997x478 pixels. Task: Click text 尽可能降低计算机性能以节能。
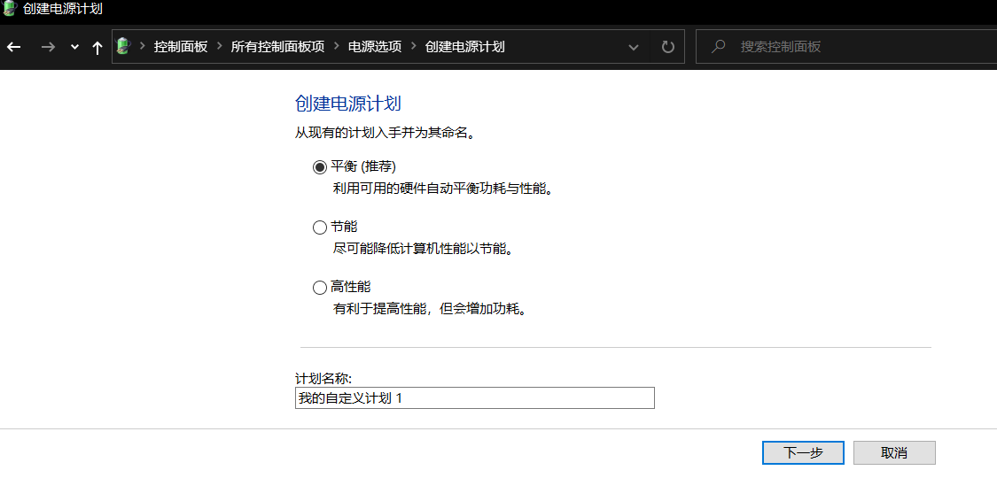point(422,249)
